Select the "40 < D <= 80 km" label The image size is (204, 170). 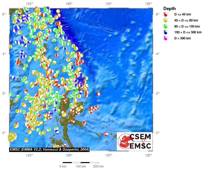(186, 20)
